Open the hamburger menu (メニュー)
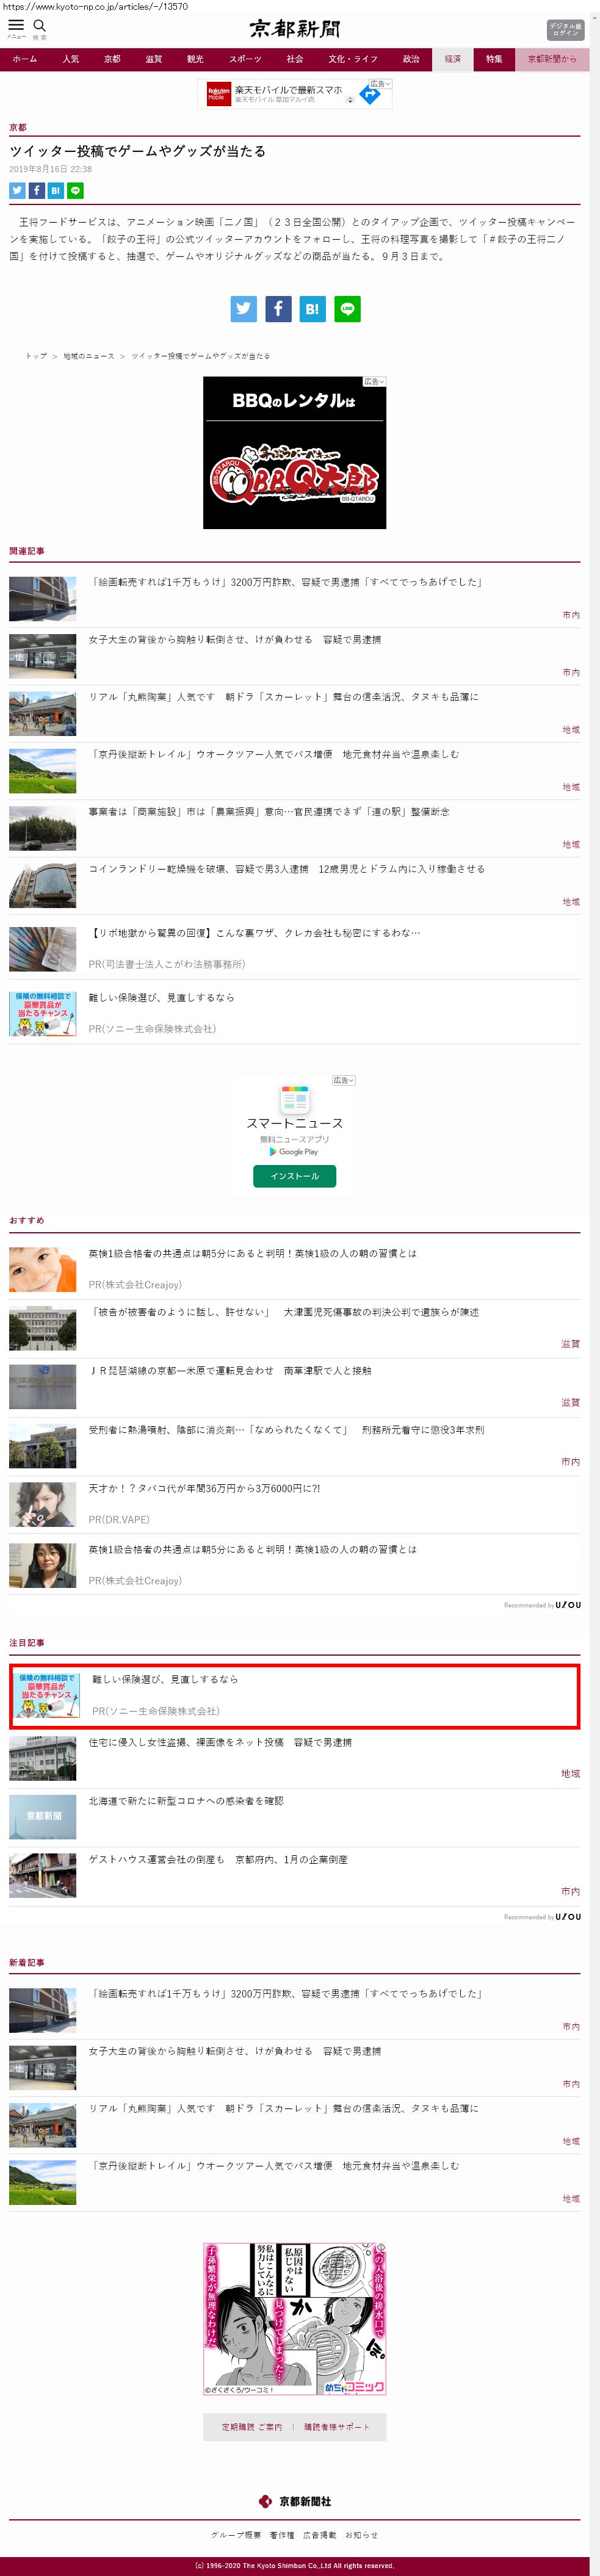 pyautogui.click(x=16, y=28)
